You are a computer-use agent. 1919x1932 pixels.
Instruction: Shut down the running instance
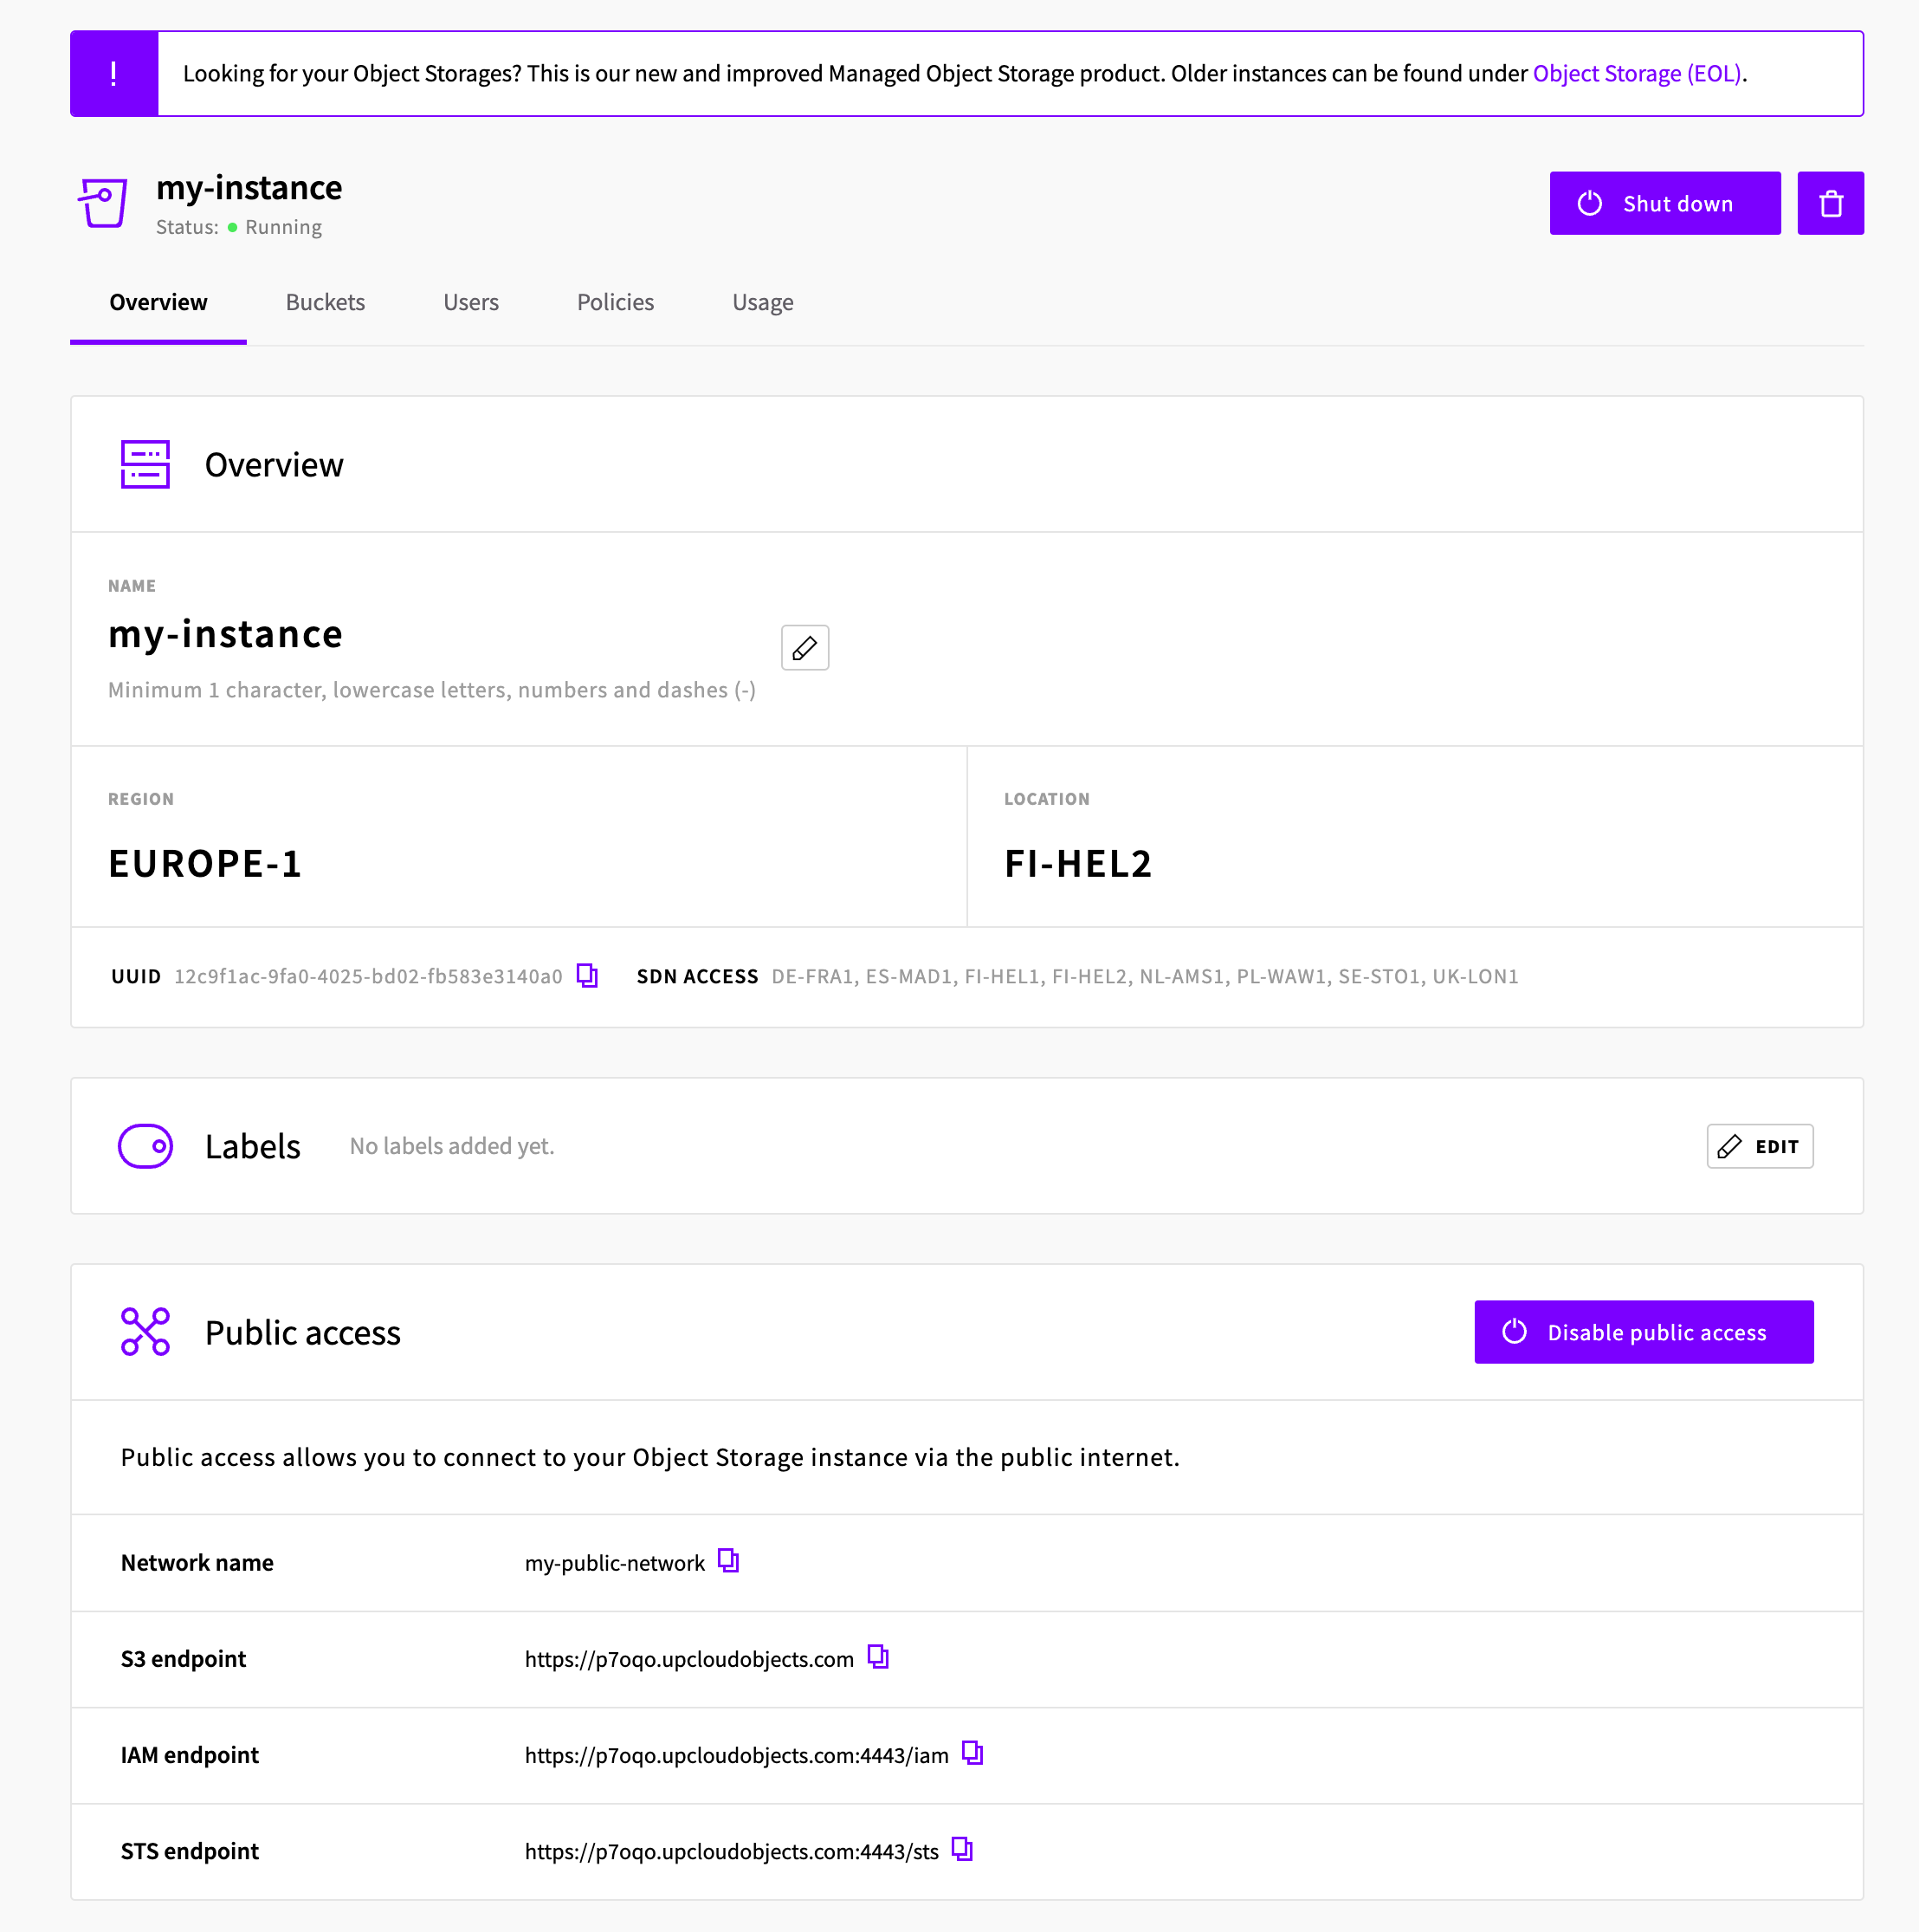1665,204
